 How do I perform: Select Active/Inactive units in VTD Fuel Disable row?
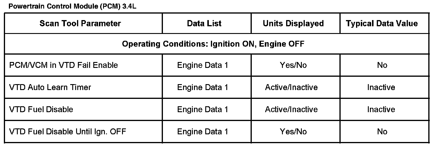[291, 110]
